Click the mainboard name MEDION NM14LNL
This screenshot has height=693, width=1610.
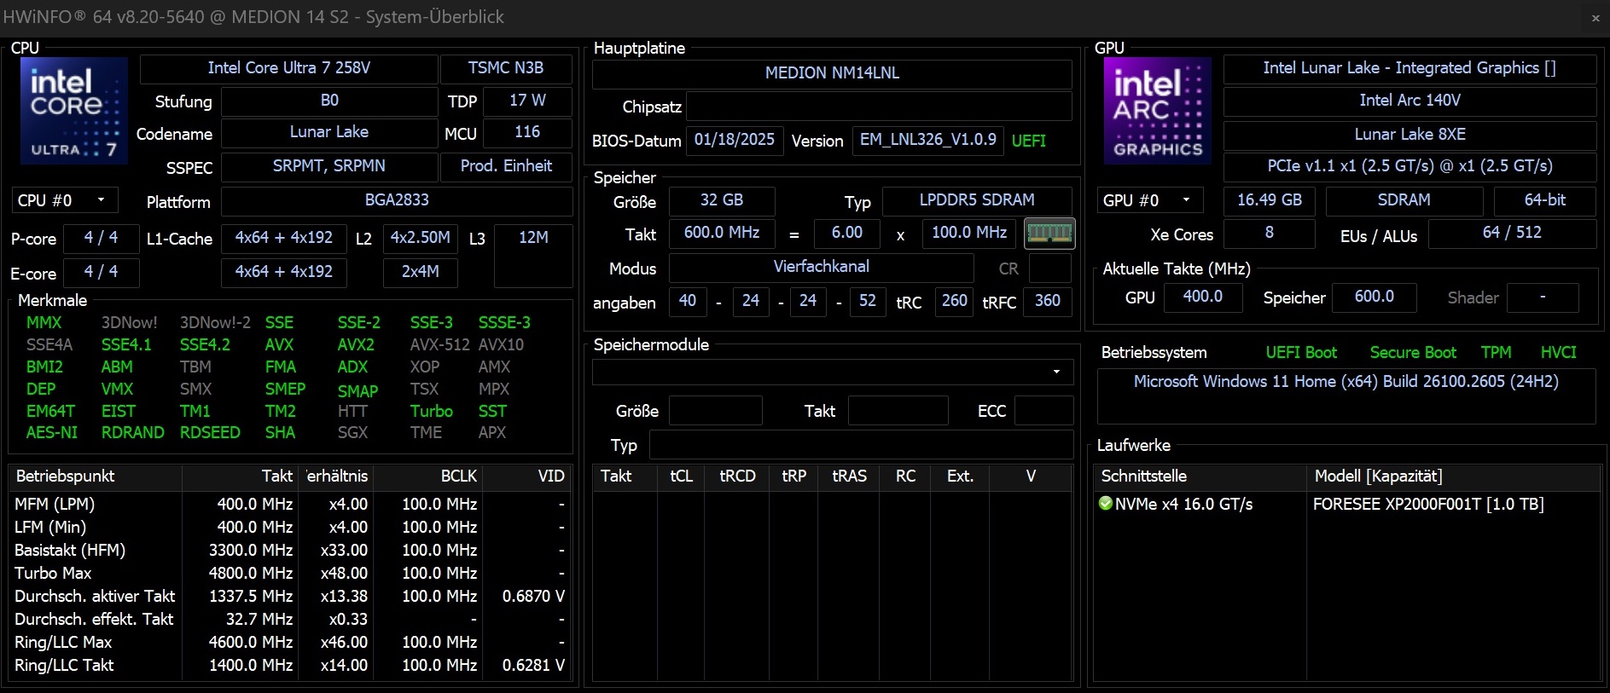click(832, 73)
